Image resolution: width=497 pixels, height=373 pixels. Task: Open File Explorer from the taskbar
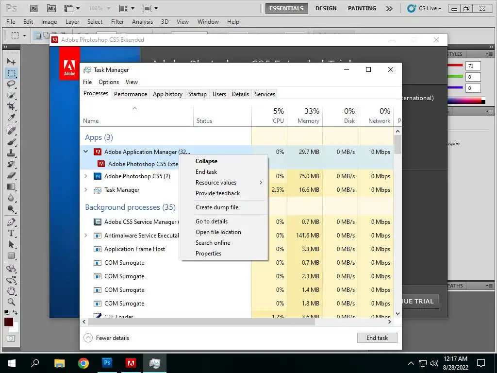pos(59,363)
